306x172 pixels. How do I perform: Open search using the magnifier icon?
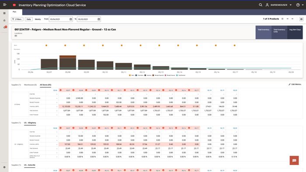click(x=261, y=5)
